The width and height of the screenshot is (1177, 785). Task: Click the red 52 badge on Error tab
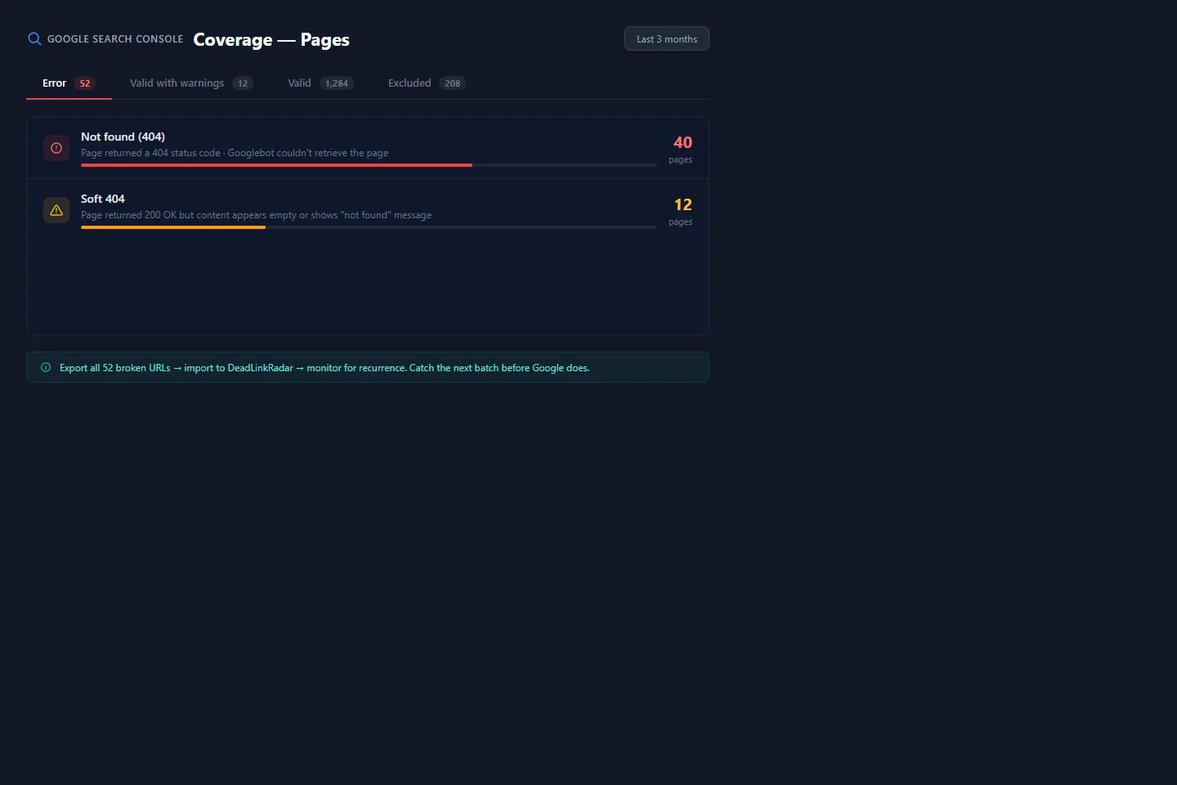[85, 83]
